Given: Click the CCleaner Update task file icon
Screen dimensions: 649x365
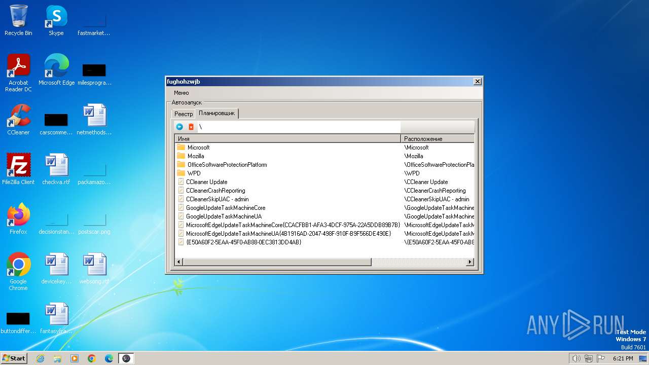Looking at the screenshot, I should point(181,182).
